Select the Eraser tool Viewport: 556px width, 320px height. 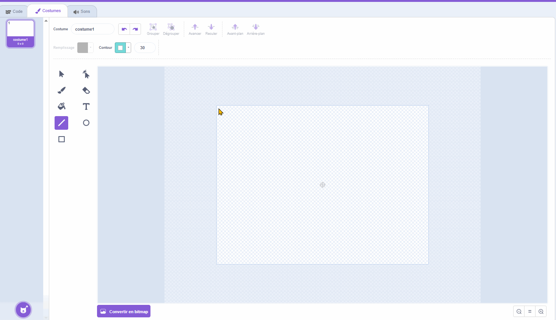(x=86, y=90)
